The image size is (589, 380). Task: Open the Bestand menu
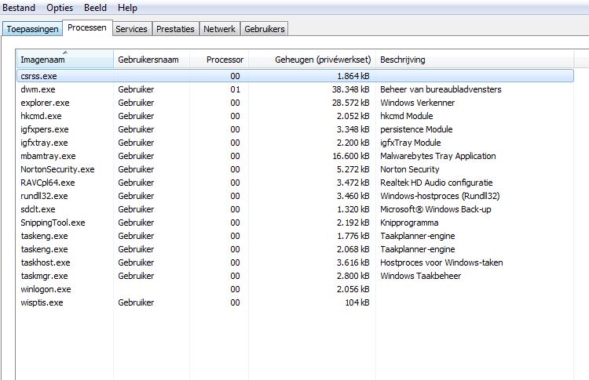point(18,8)
